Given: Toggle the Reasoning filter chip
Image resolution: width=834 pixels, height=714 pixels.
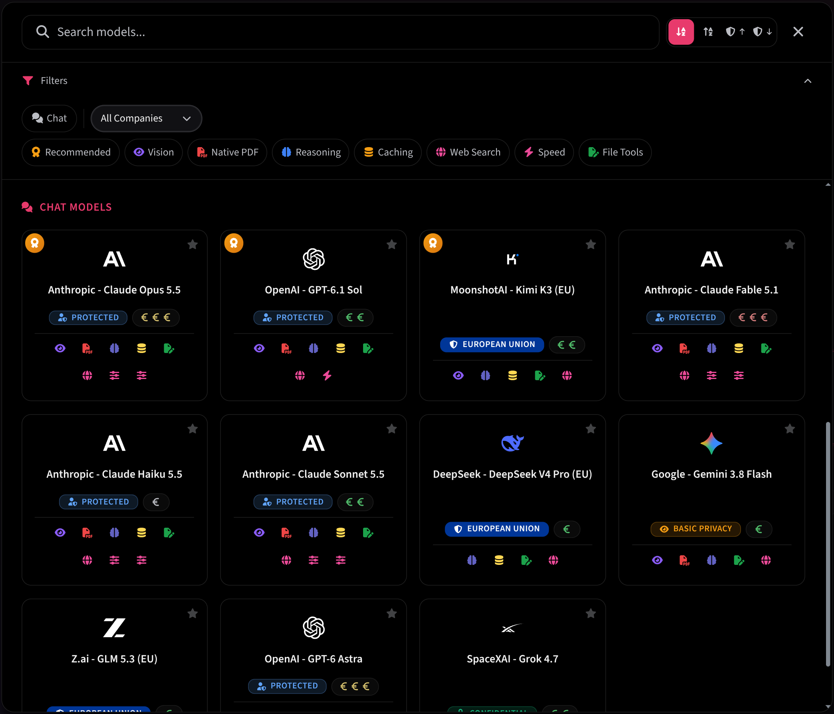Looking at the screenshot, I should [310, 152].
